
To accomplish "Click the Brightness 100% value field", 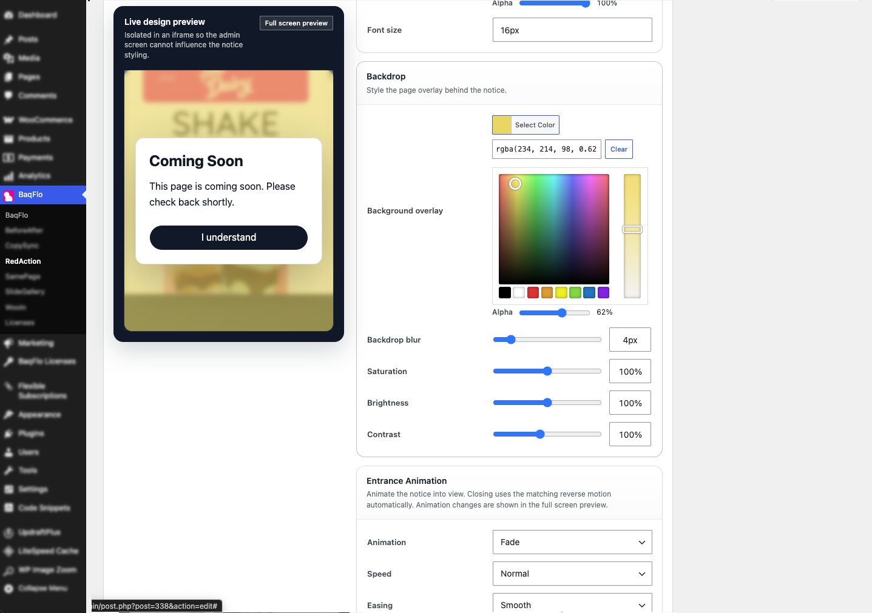I will pos(630,403).
